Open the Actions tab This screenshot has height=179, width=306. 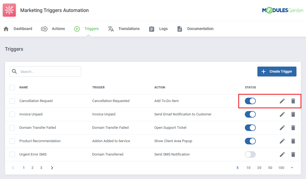58,29
